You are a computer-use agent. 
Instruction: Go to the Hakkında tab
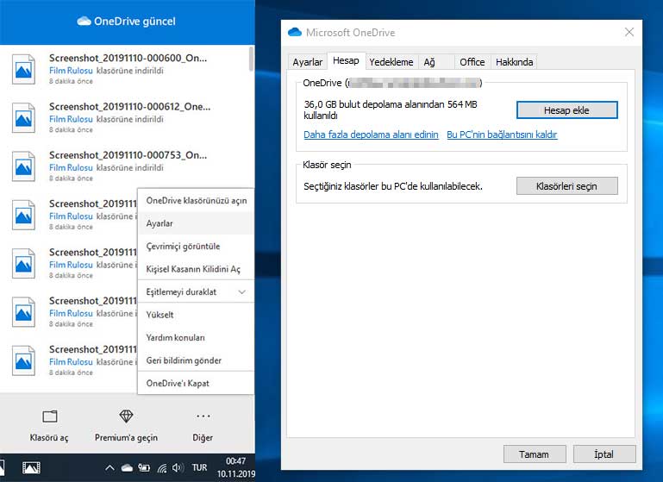tap(514, 62)
